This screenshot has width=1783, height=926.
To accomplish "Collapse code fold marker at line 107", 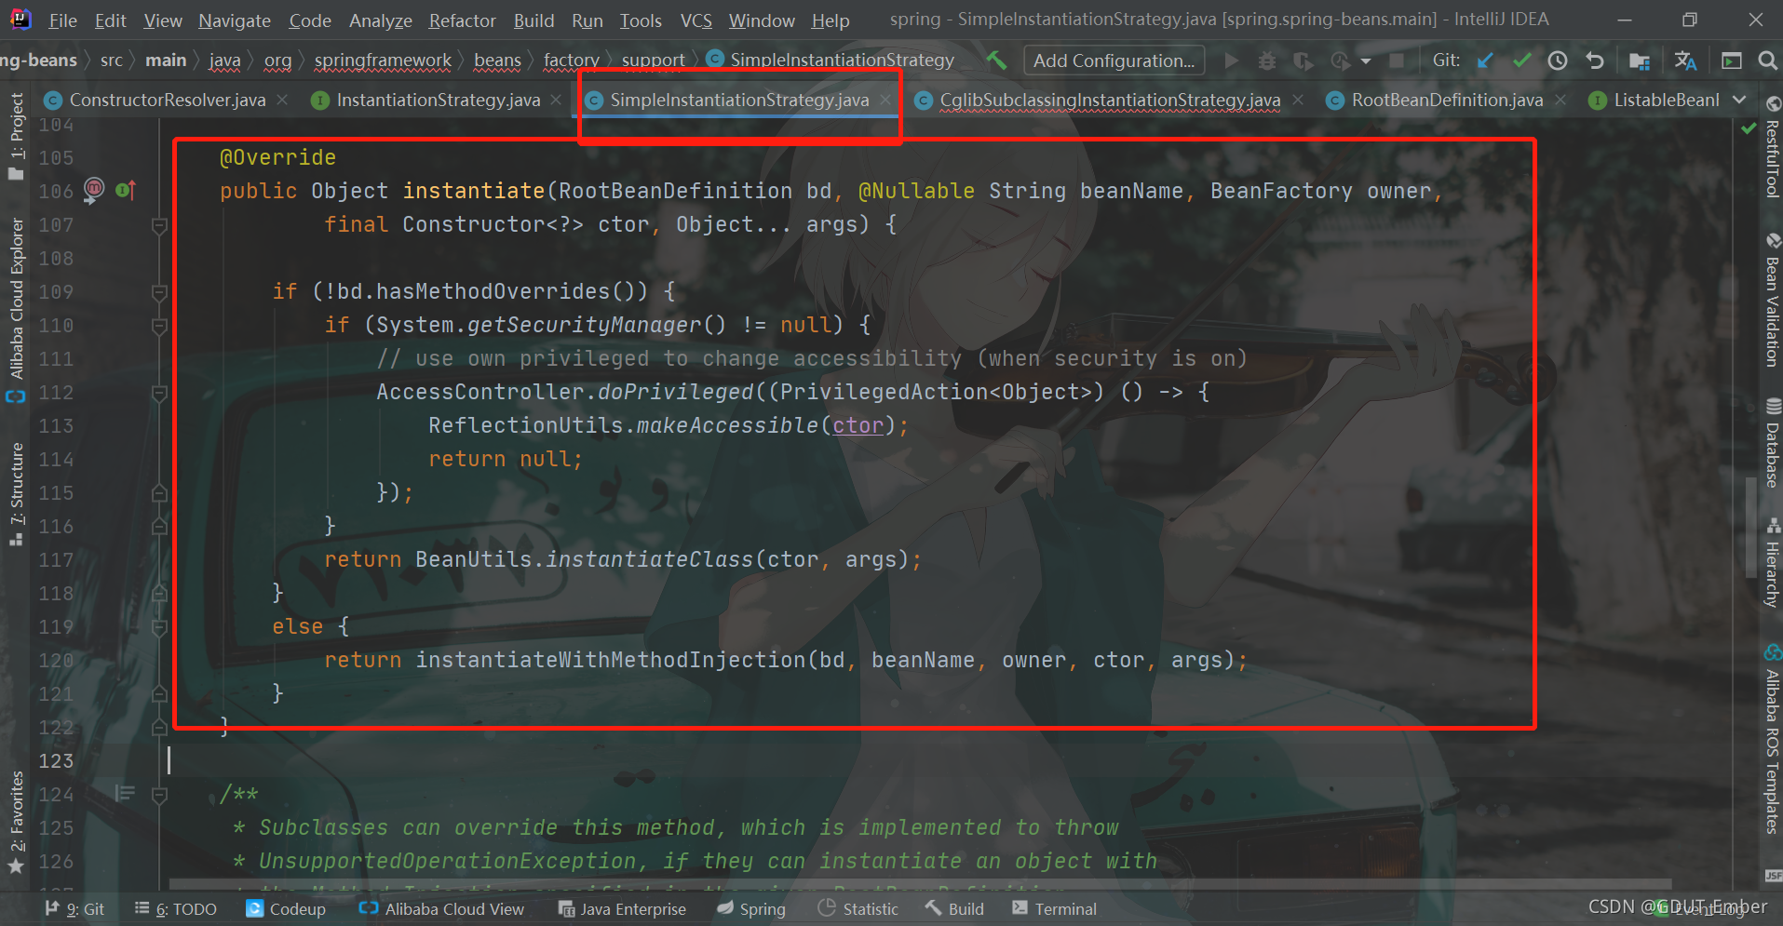I will [159, 225].
